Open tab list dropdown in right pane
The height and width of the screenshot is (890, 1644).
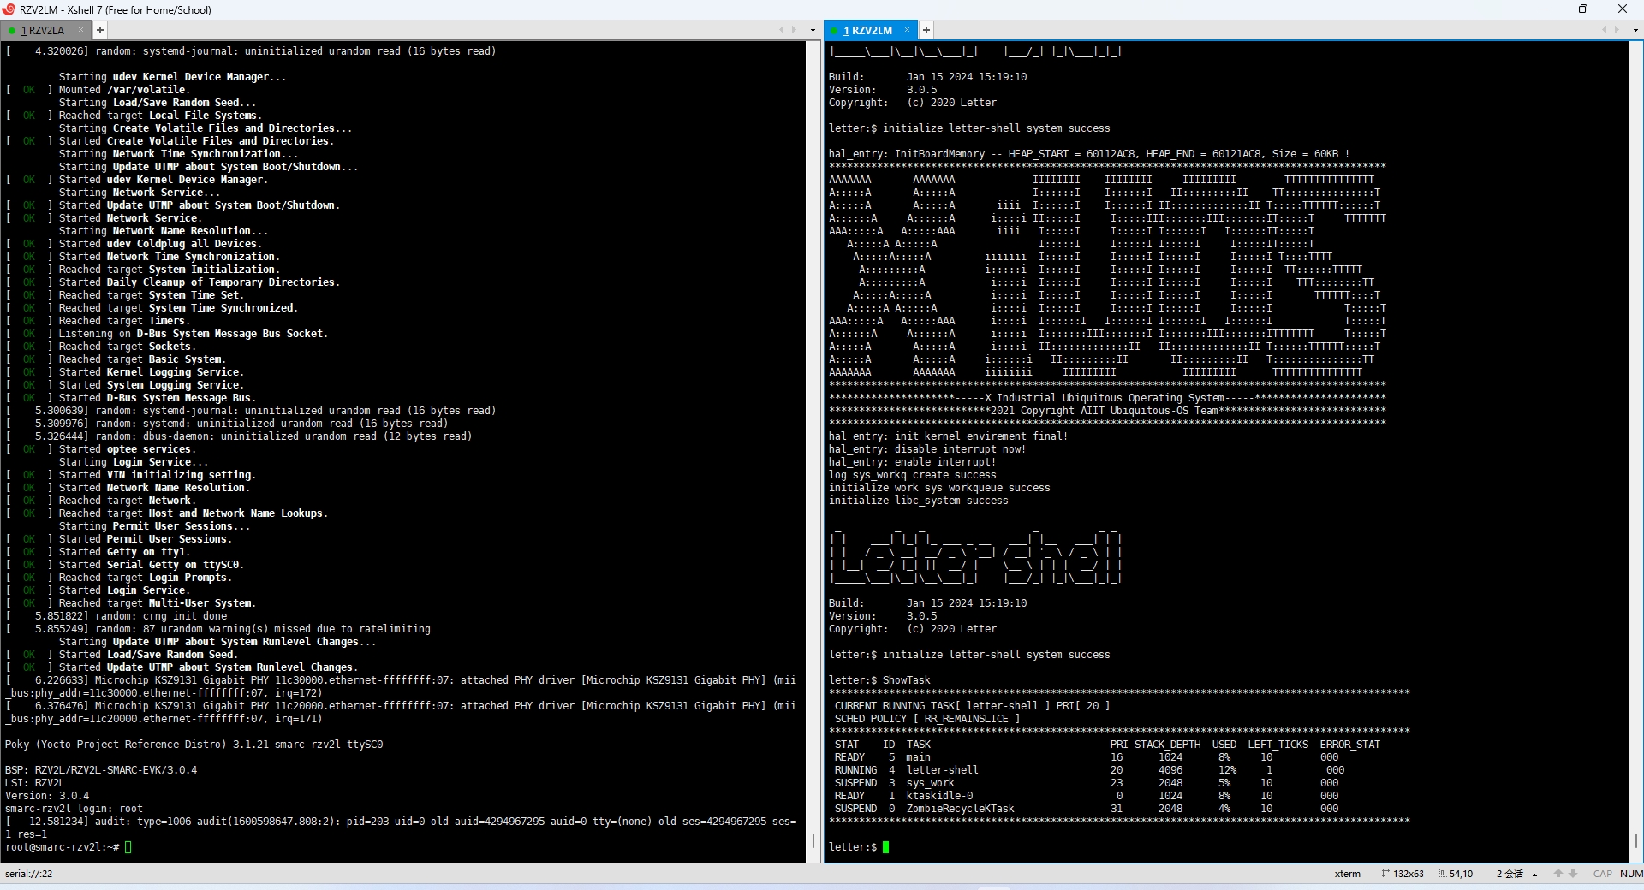coord(1635,30)
